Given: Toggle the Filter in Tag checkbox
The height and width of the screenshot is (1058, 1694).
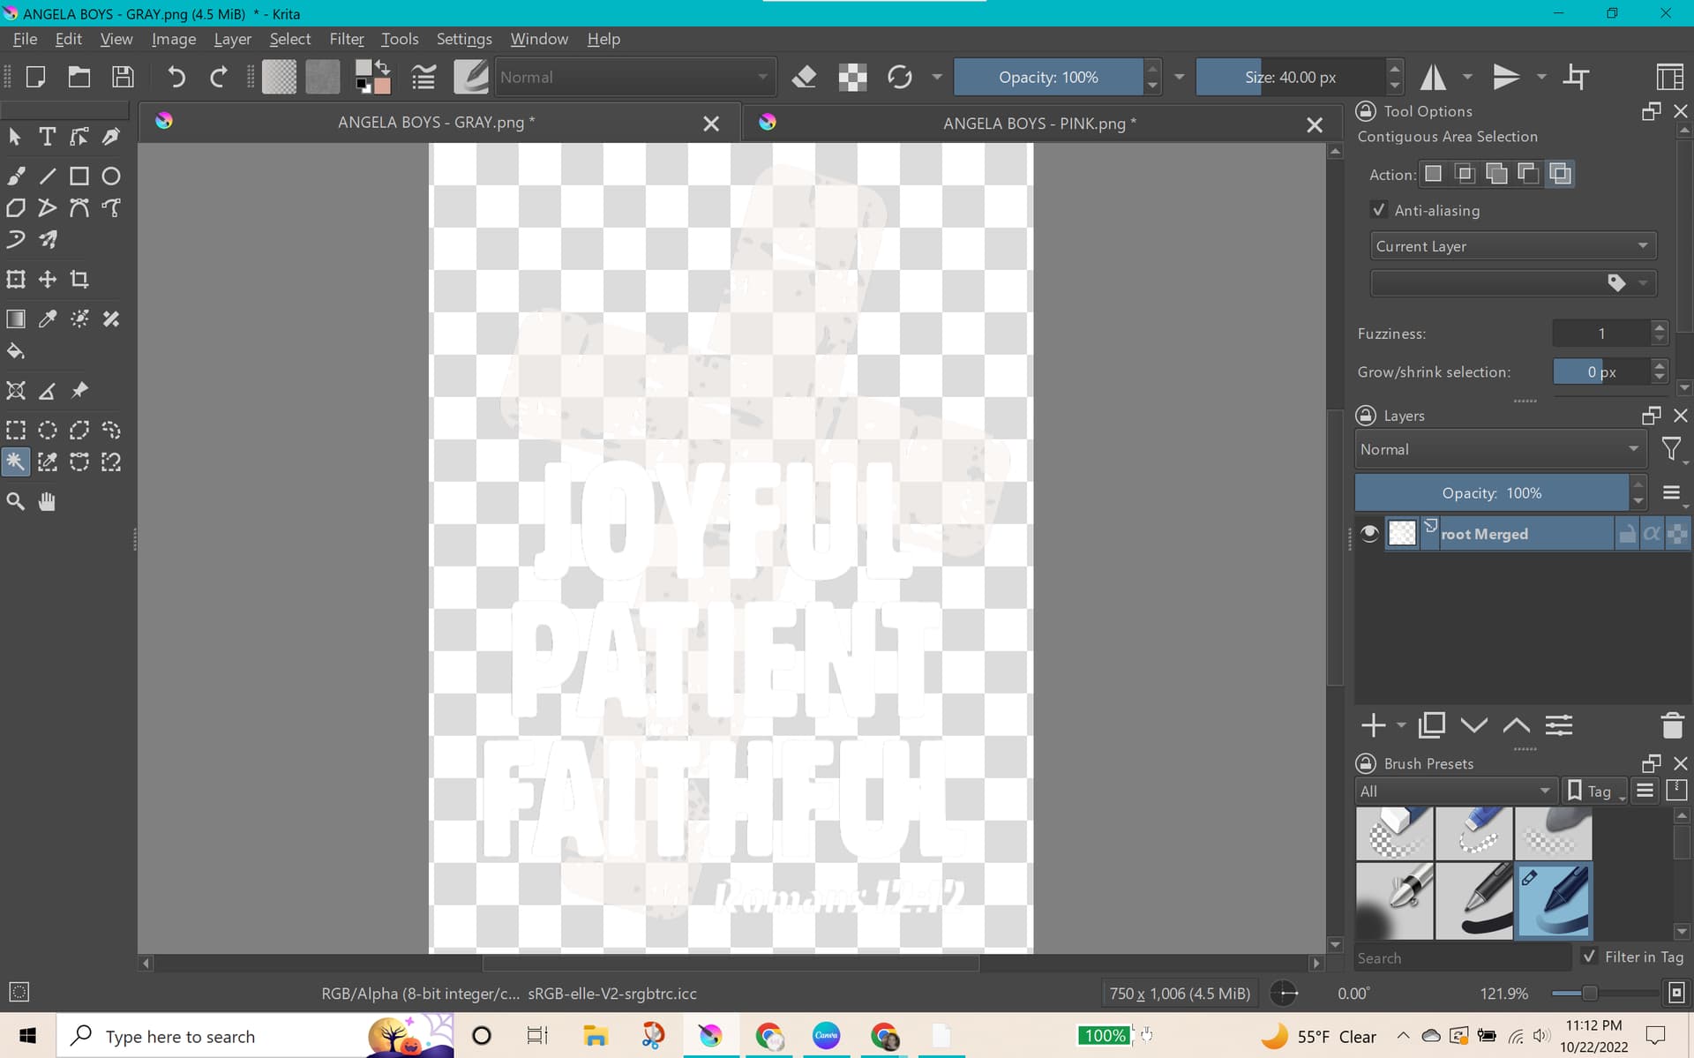Looking at the screenshot, I should (x=1589, y=957).
